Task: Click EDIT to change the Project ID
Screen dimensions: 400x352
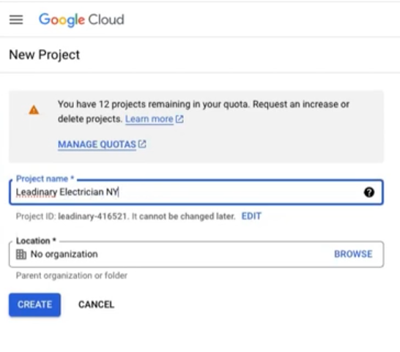Action: pyautogui.click(x=251, y=216)
